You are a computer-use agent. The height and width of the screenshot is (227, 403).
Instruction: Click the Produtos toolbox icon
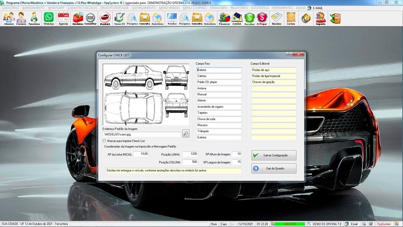(78, 19)
